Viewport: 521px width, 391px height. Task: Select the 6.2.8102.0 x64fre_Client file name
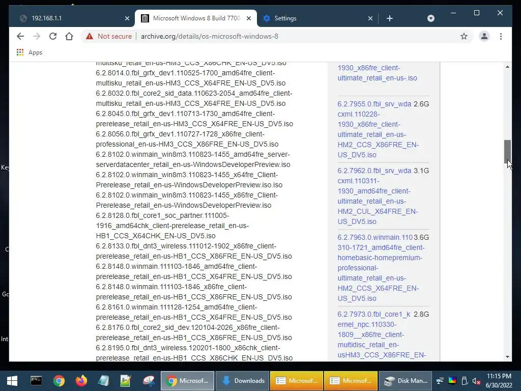(x=189, y=180)
